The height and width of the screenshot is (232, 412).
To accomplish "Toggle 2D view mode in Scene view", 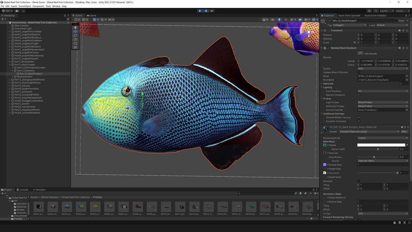I will tap(272, 20).
